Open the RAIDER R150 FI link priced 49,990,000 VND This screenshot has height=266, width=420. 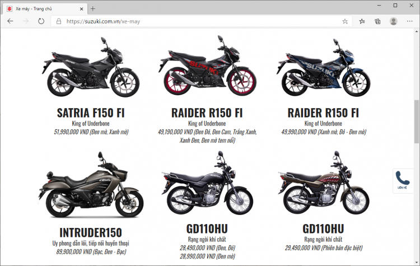(323, 113)
